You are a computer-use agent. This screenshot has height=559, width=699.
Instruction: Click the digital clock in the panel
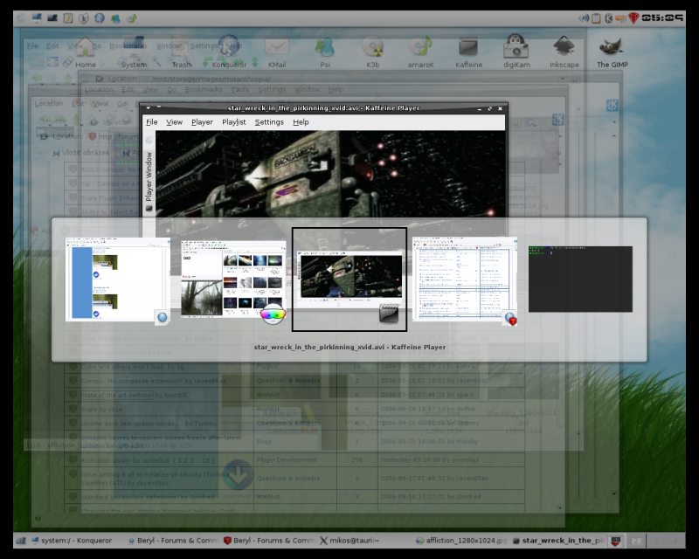(x=662, y=17)
